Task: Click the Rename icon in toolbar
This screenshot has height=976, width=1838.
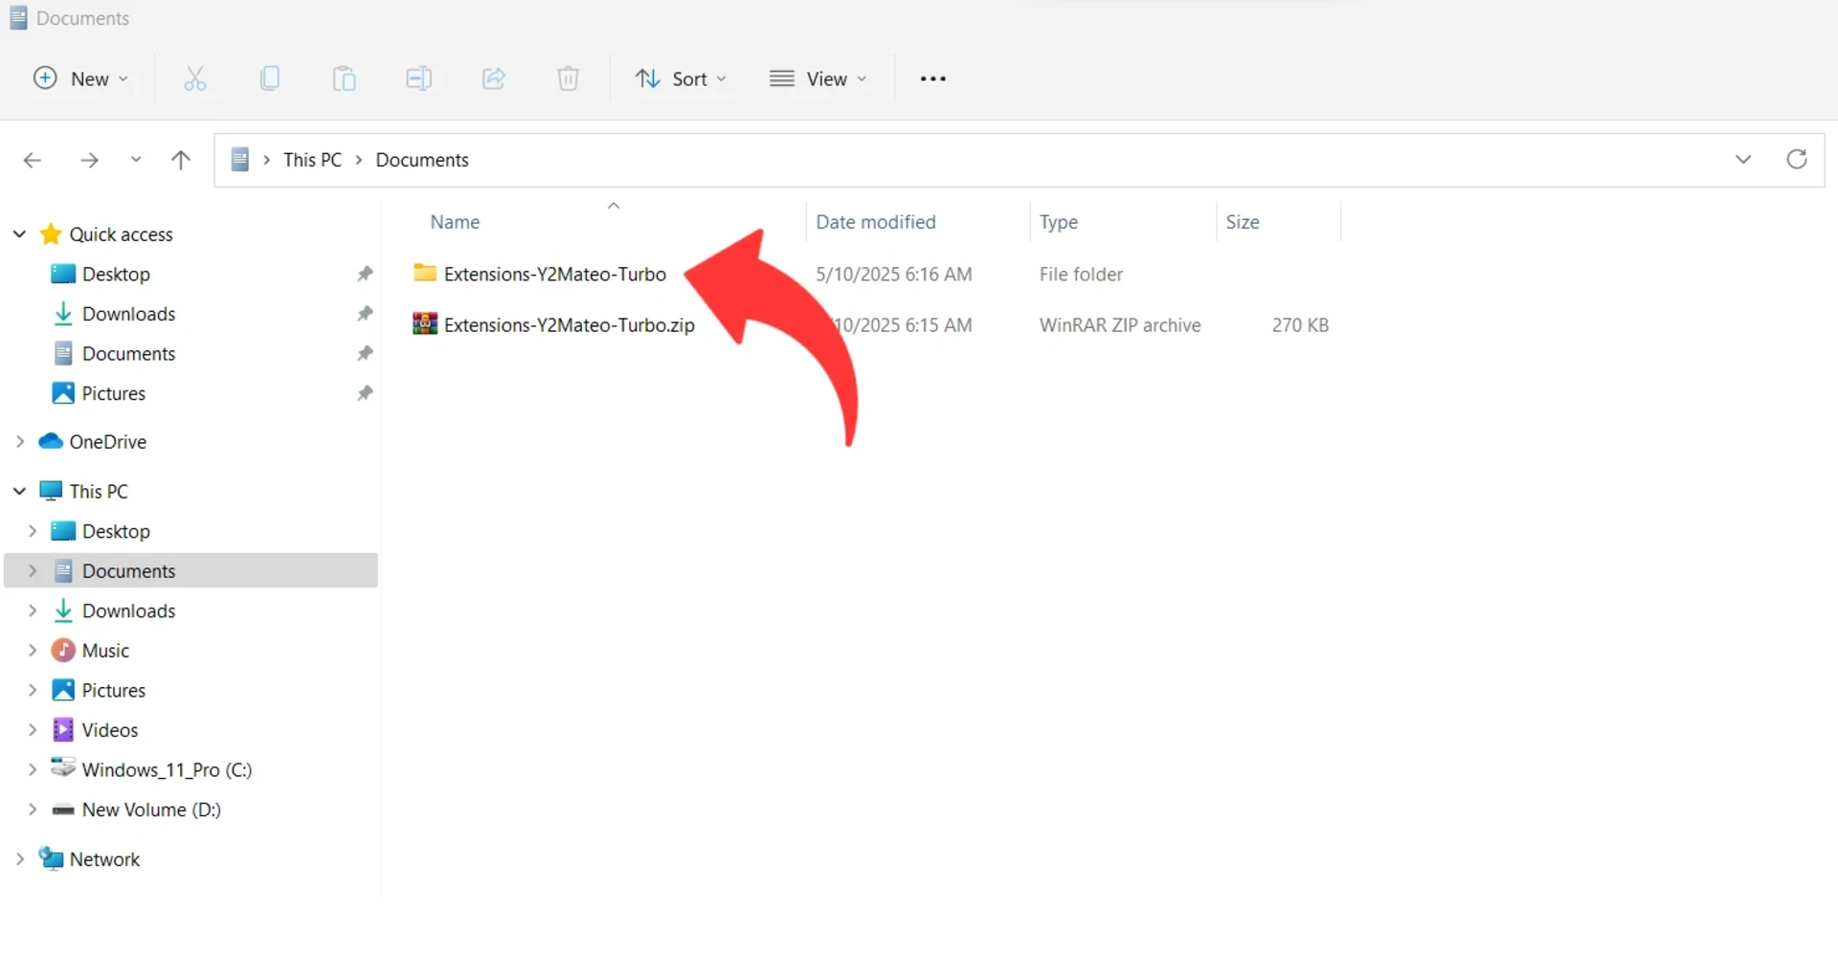Action: click(418, 78)
